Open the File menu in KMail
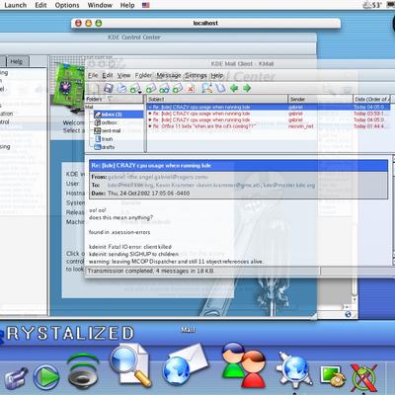Screen dimensions: 395x395 [x=93, y=75]
